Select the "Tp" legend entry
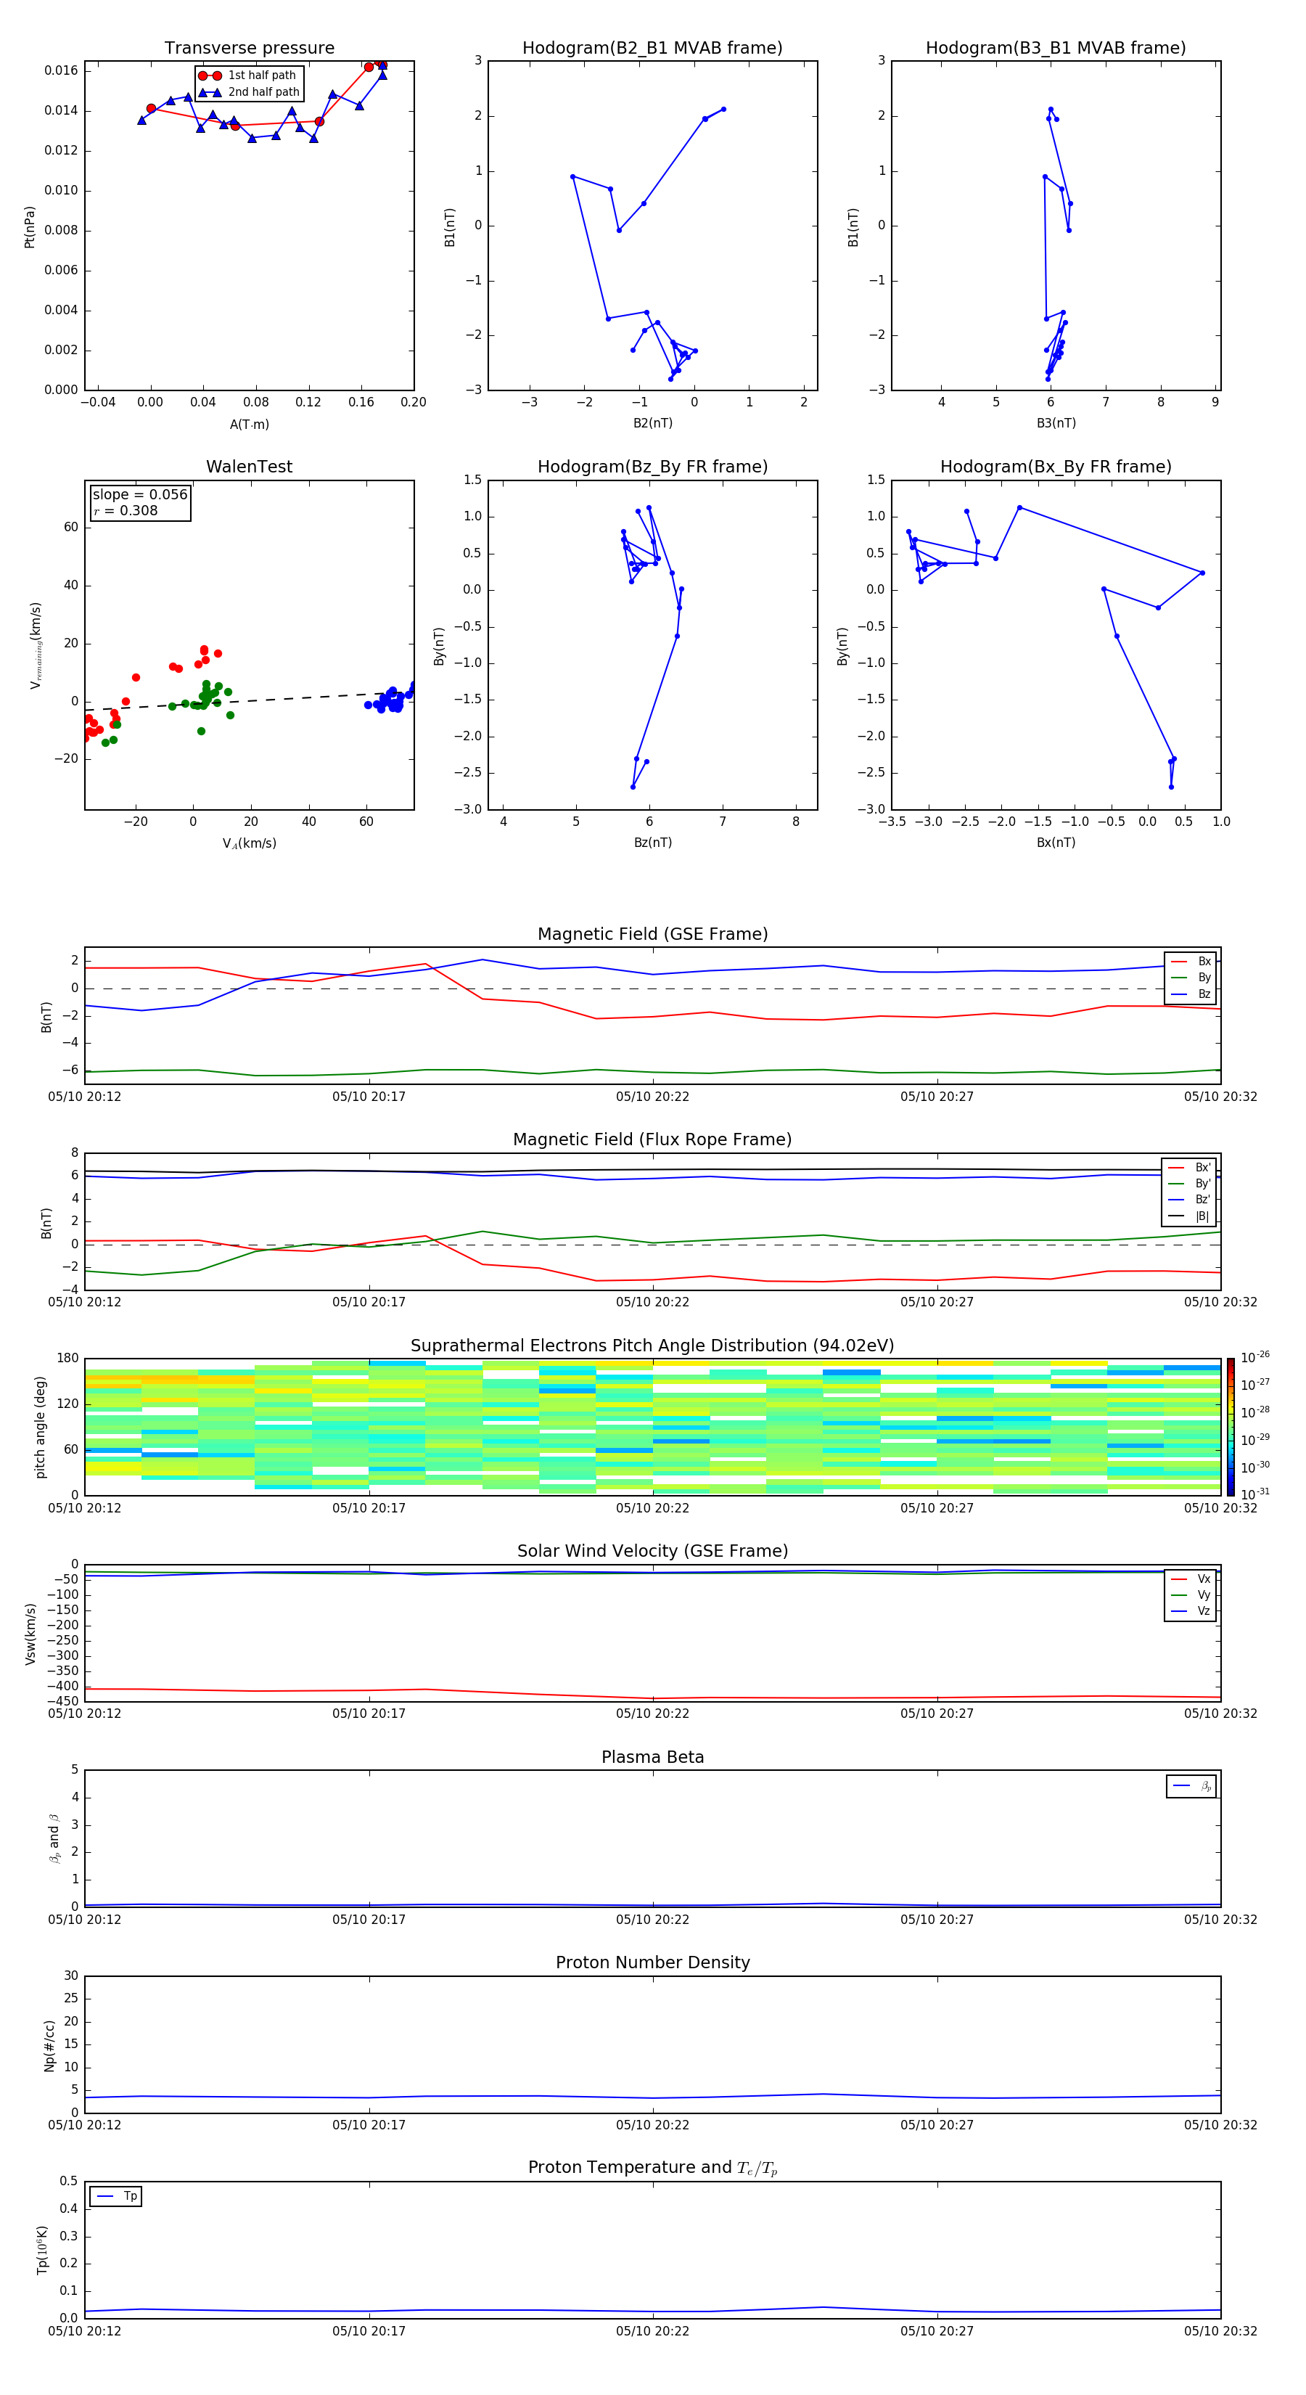The image size is (1306, 2395). 116,2196
